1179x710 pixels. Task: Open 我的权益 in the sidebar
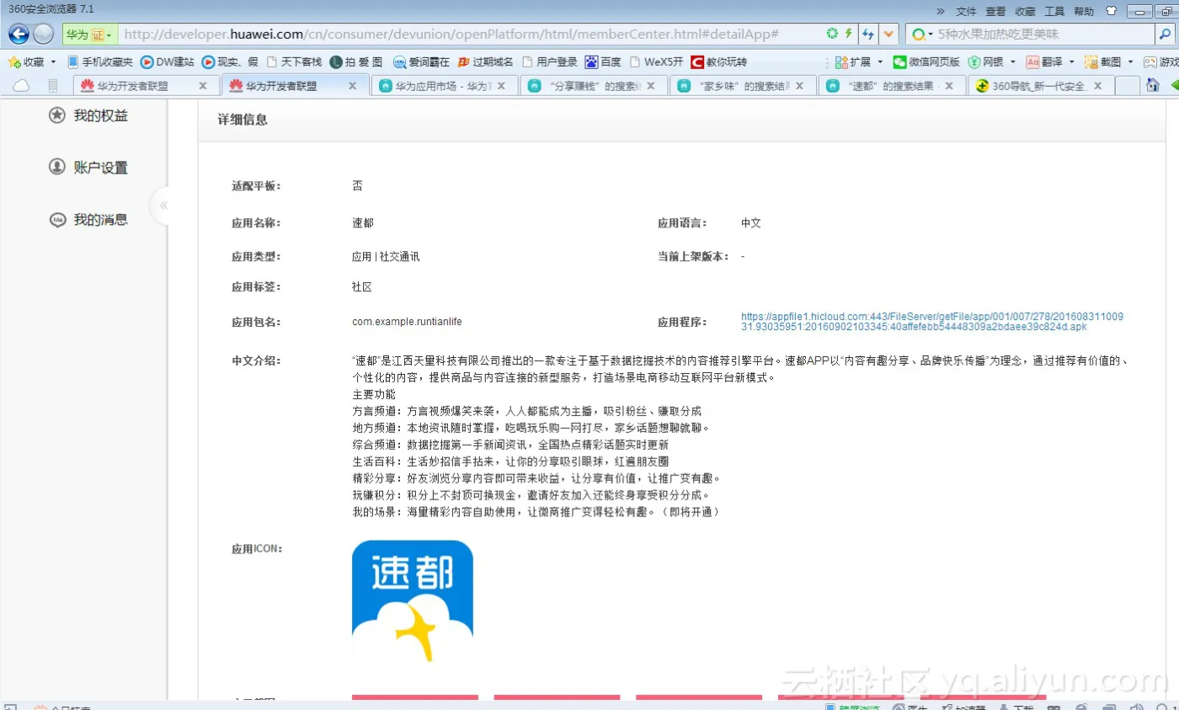coord(88,116)
